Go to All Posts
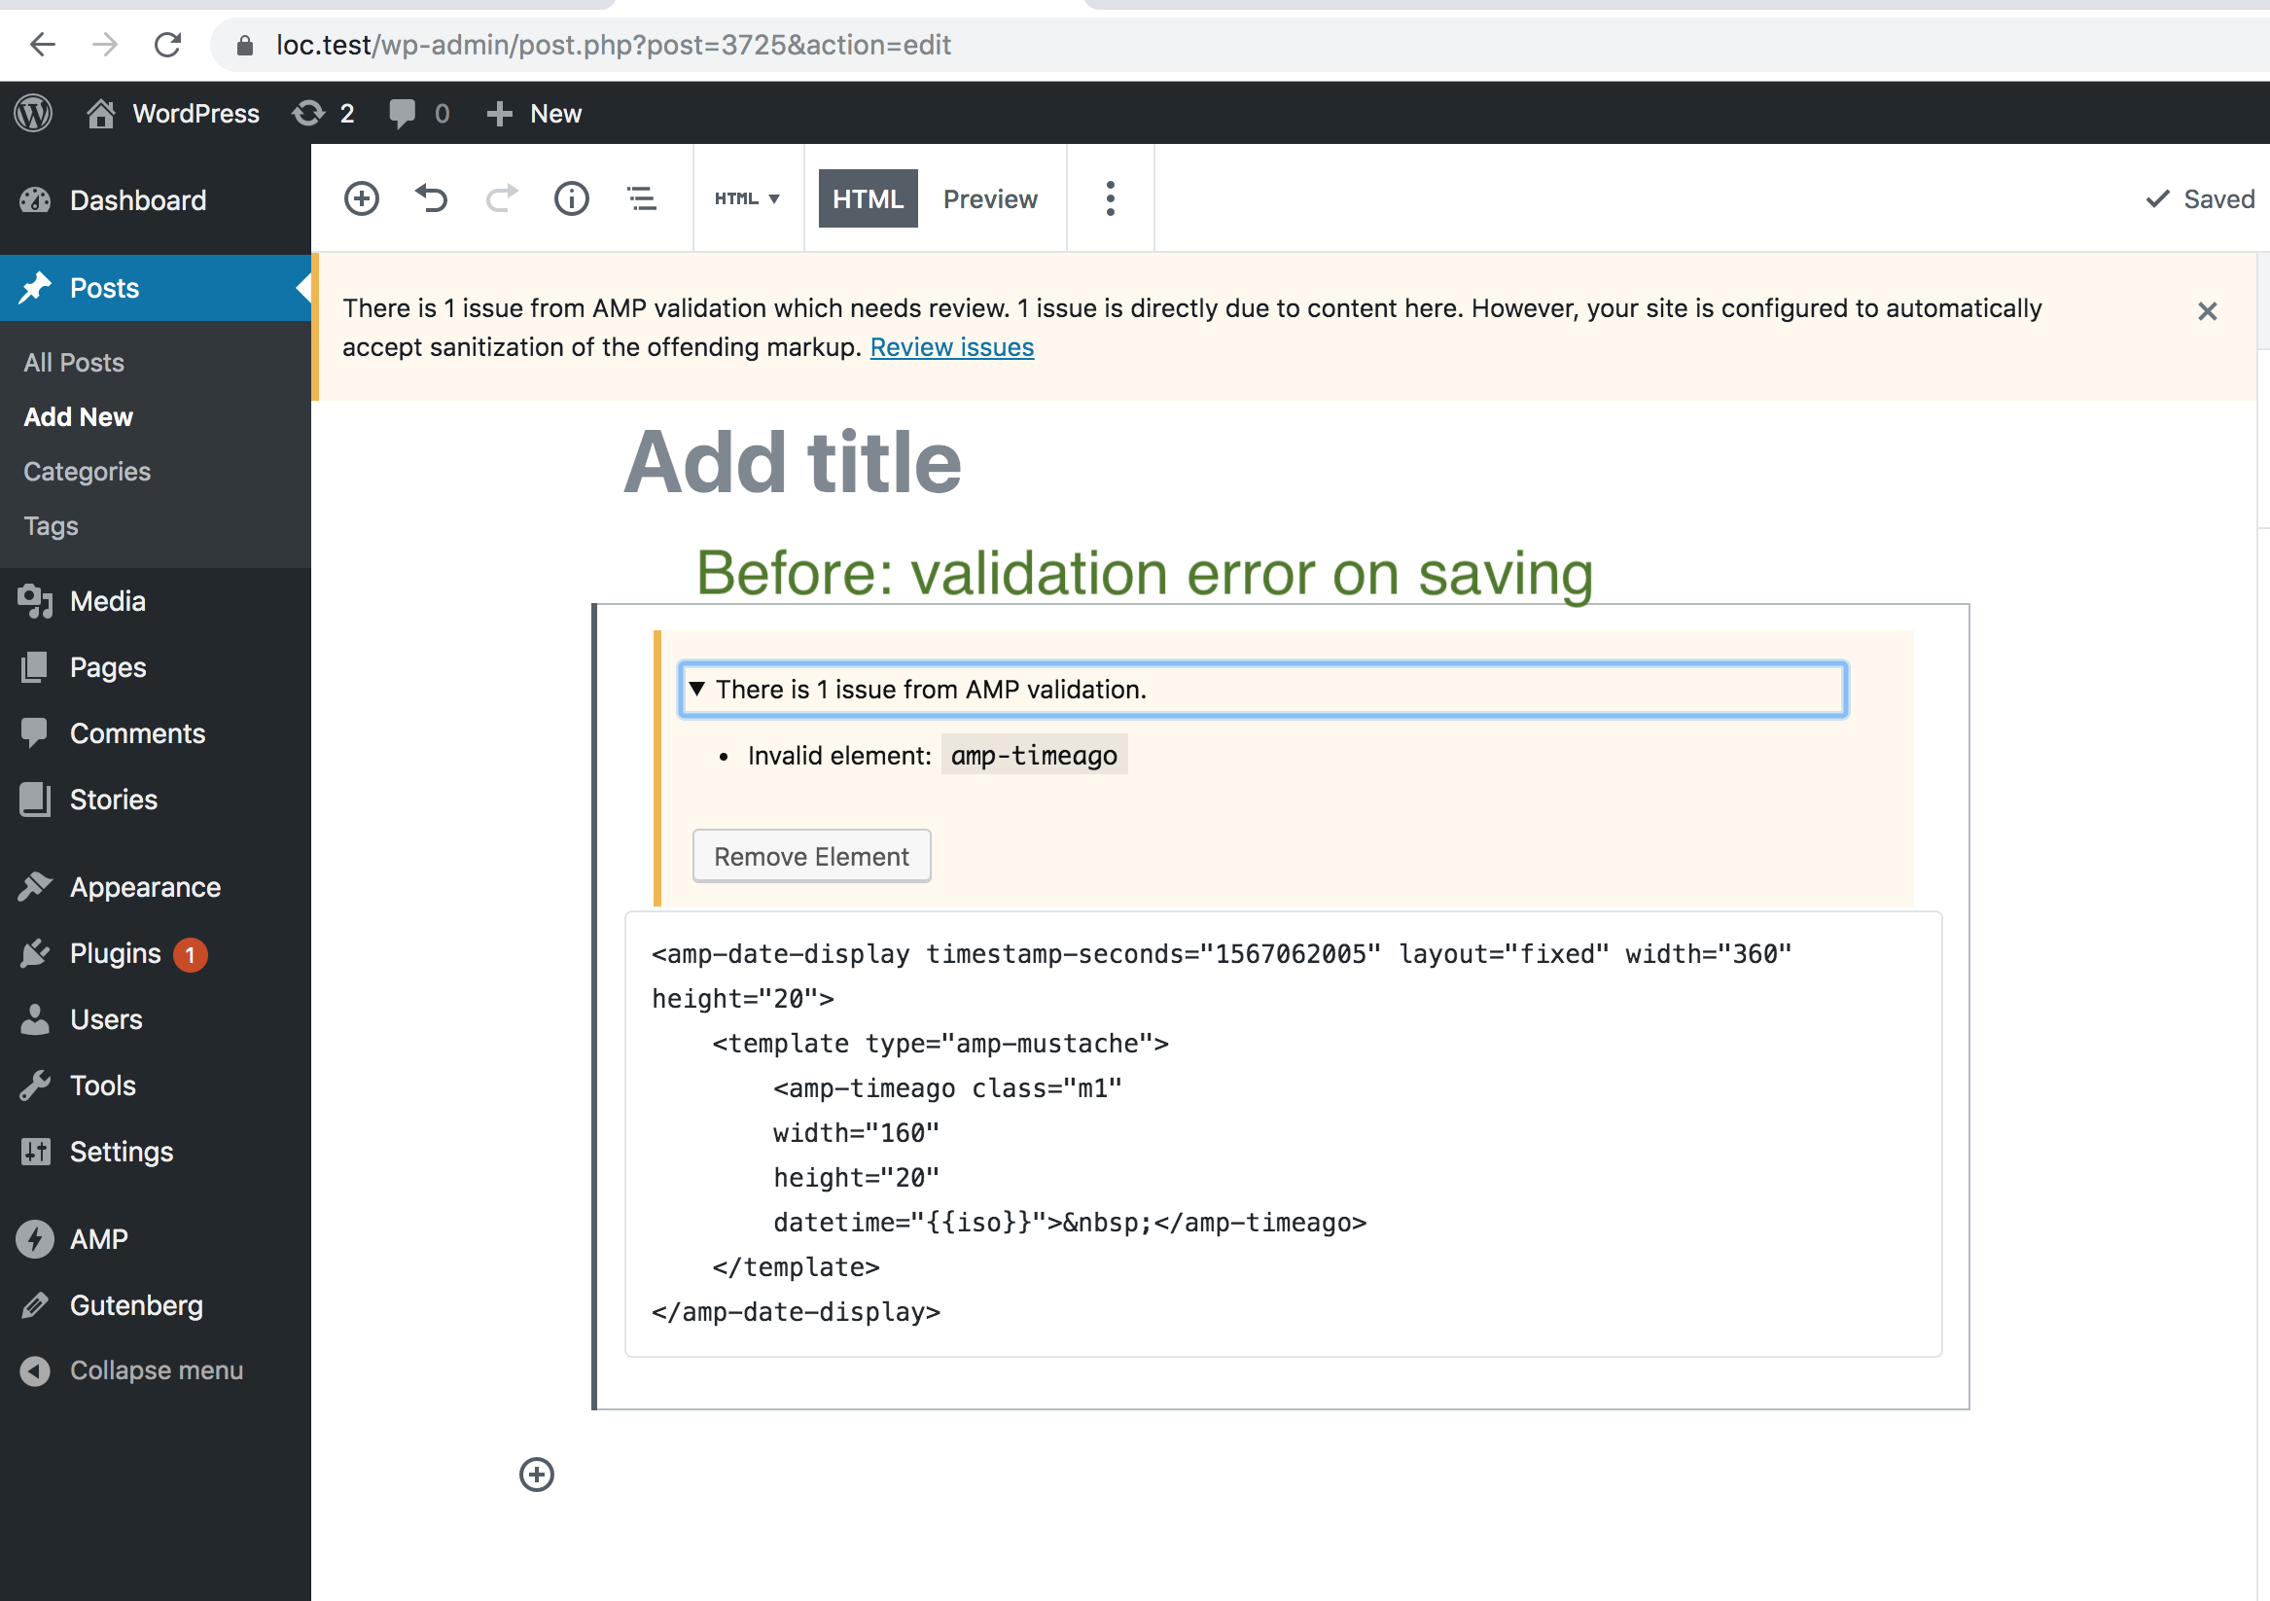Screen dimensions: 2270x1601 tap(74, 363)
